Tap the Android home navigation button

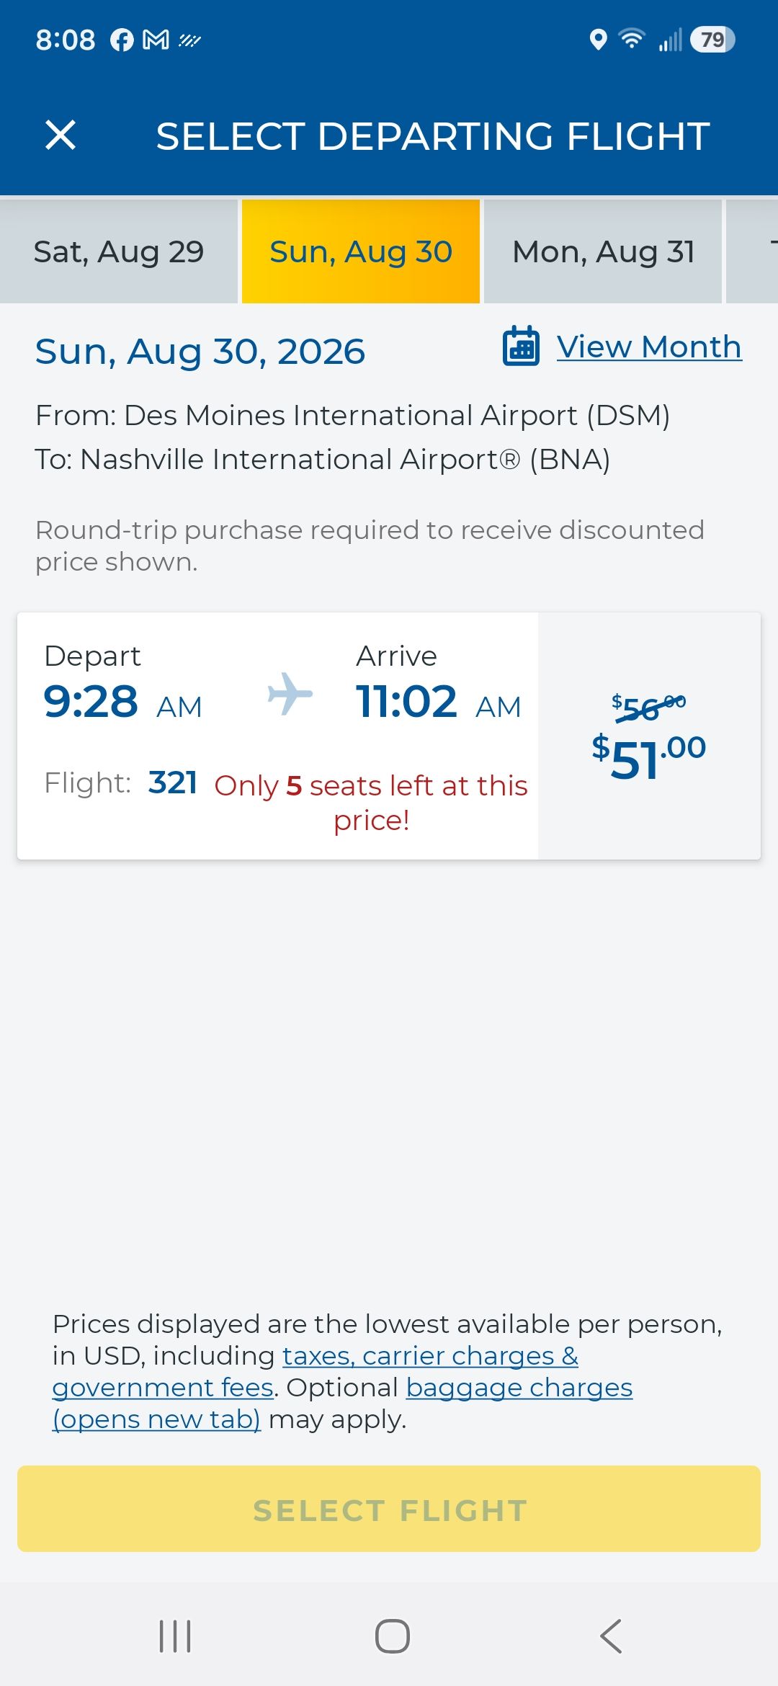pyautogui.click(x=393, y=1636)
